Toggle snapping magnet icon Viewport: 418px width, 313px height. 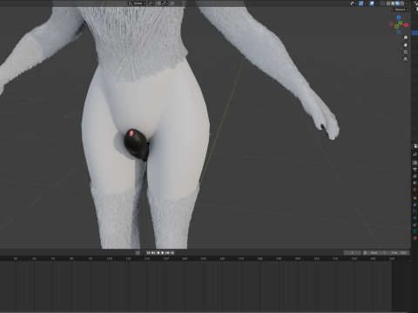(x=158, y=3)
